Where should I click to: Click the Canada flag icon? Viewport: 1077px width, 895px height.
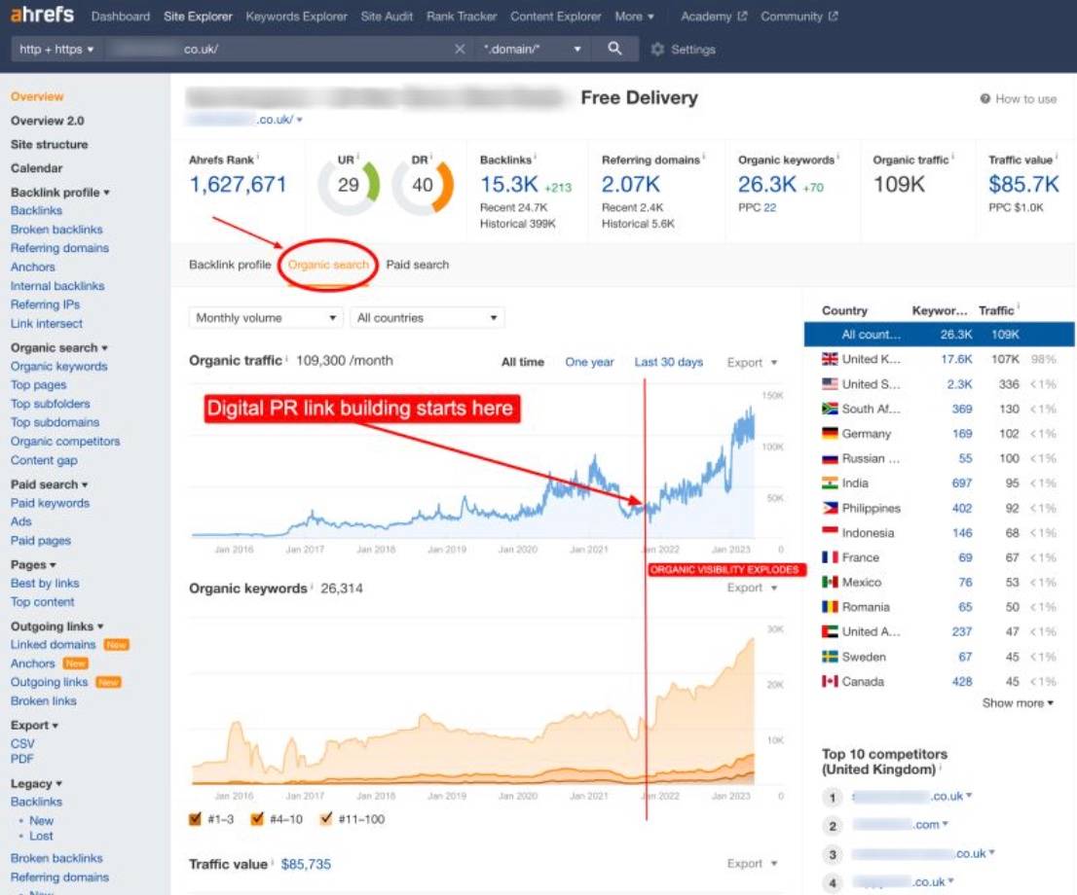[830, 682]
